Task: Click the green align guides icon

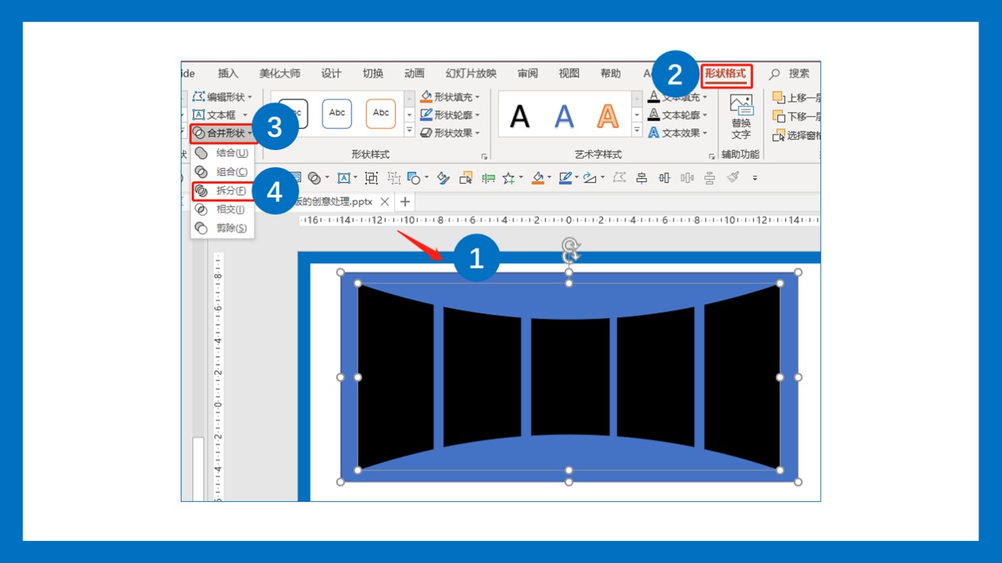Action: pos(488,178)
